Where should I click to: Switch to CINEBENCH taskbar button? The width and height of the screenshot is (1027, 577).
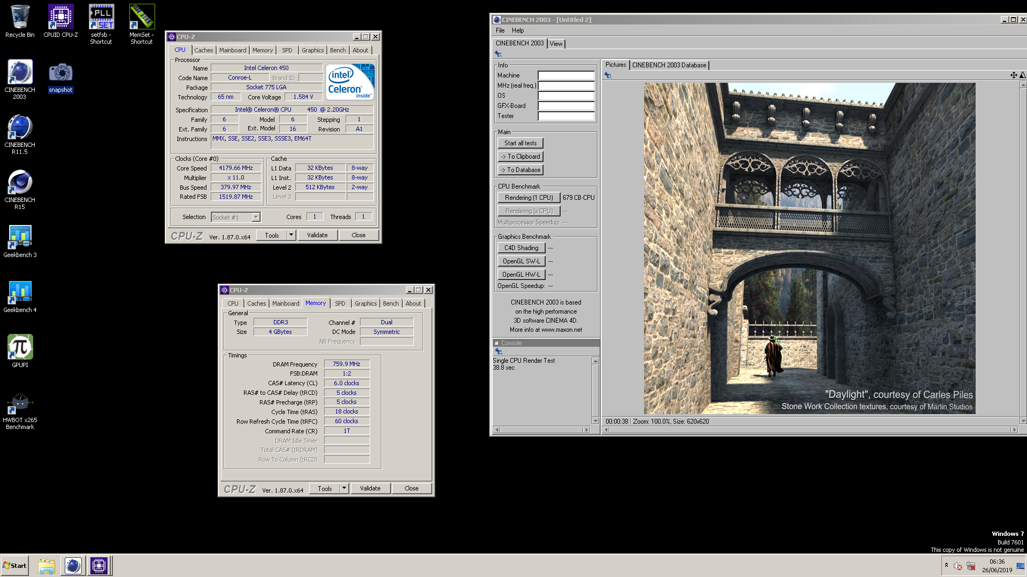pyautogui.click(x=73, y=566)
